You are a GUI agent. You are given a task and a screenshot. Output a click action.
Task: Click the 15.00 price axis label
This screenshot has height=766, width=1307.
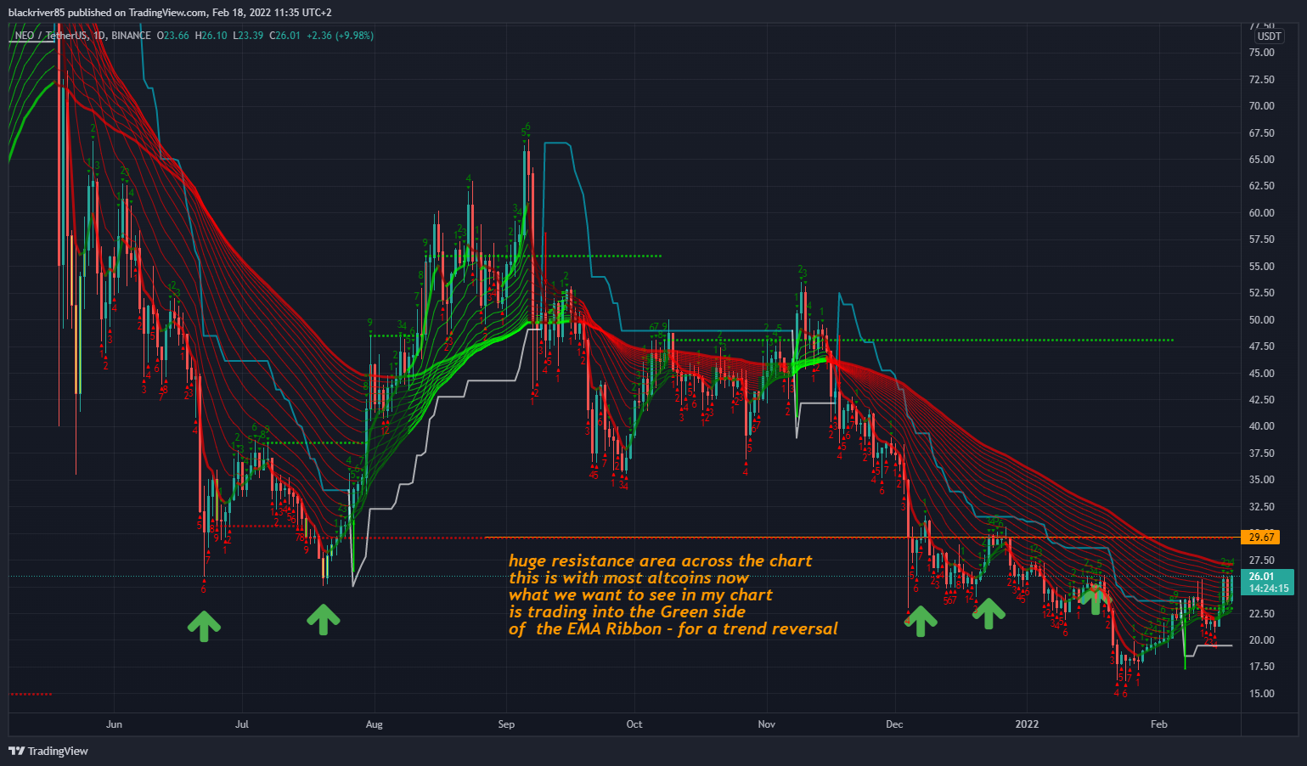pos(1262,694)
